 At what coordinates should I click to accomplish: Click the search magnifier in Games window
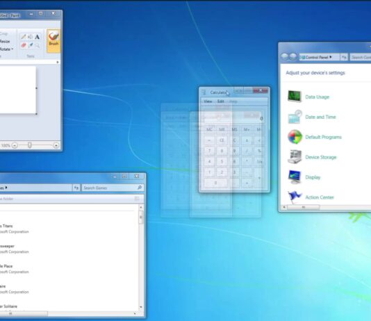(x=140, y=188)
